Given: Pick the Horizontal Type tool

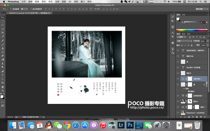Looking at the screenshot, I should pyautogui.click(x=3, y=75).
